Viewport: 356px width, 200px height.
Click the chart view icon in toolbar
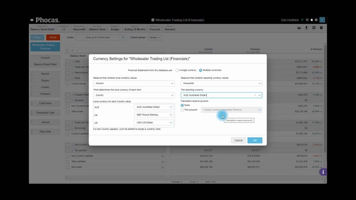[x=299, y=28]
